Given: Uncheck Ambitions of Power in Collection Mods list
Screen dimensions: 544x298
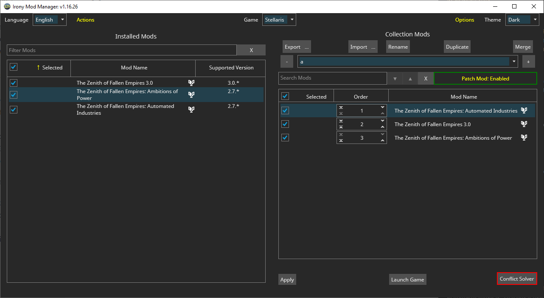Looking at the screenshot, I should point(285,138).
